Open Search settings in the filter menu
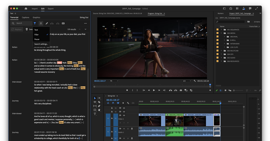Image resolution: width=270 pixels, height=141 pixels. (41, 44)
